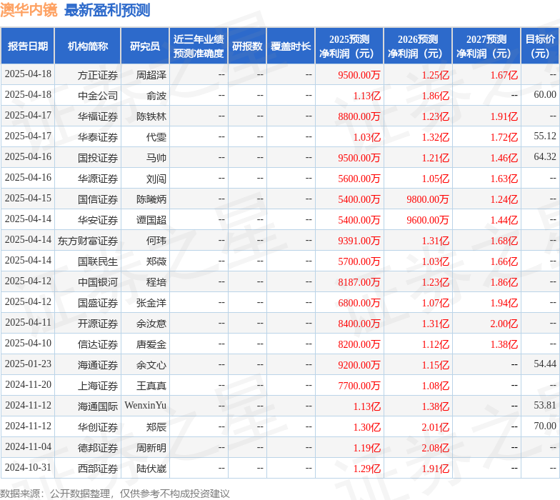Screen dimensions: 560x500
Task: Select the 2026预测净利润 column header
Action: click(418, 46)
